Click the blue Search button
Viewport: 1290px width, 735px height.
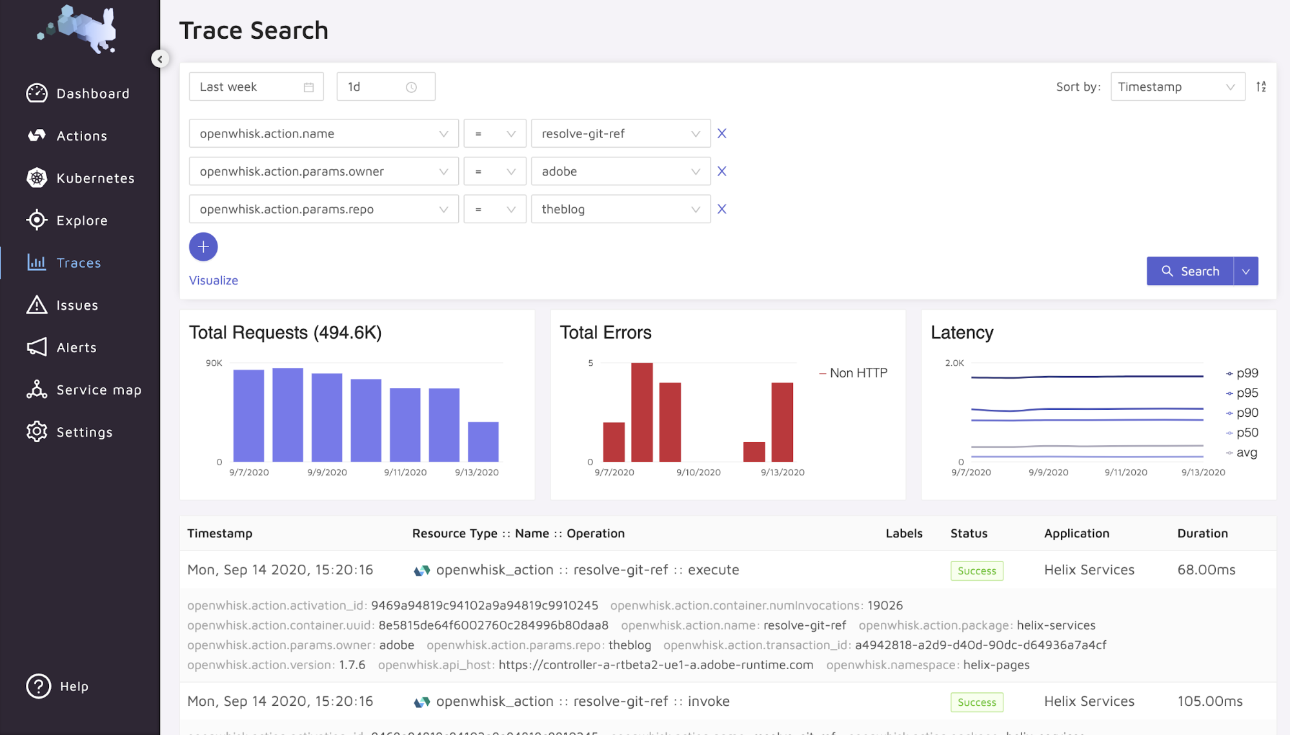click(x=1190, y=271)
